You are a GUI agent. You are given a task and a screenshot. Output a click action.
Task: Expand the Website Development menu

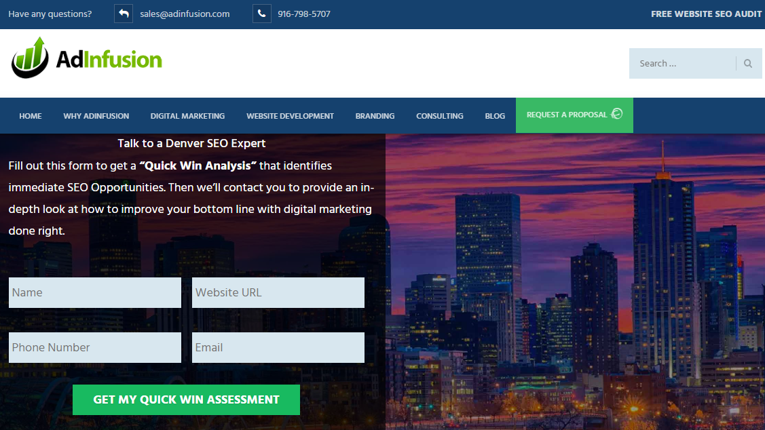290,116
